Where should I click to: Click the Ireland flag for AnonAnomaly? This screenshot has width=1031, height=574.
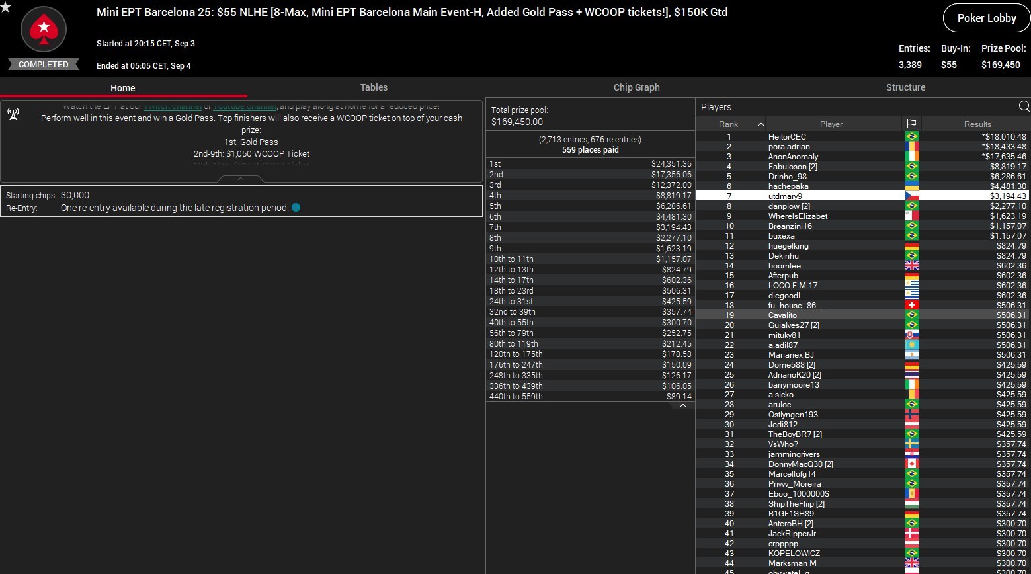pos(912,156)
